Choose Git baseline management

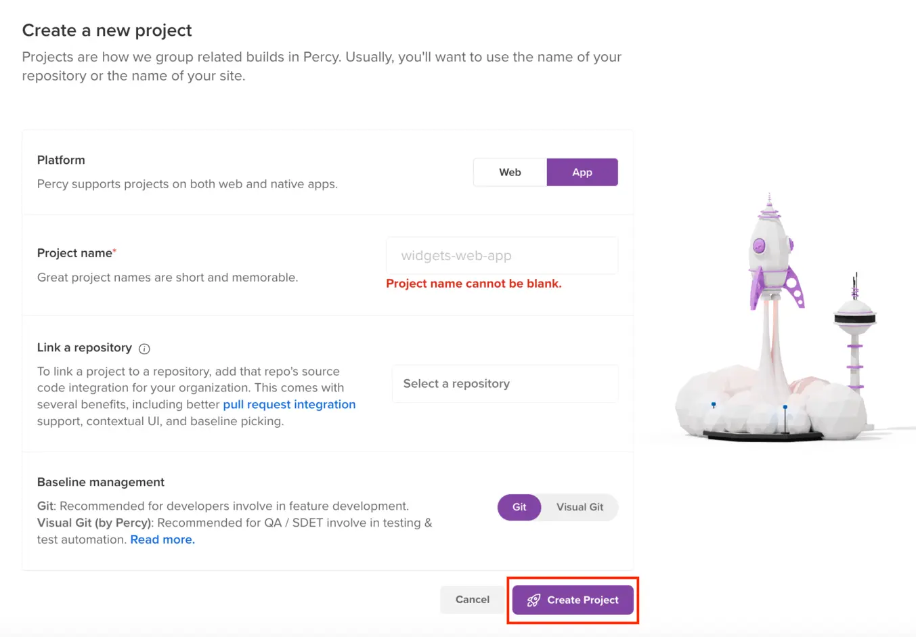[519, 507]
